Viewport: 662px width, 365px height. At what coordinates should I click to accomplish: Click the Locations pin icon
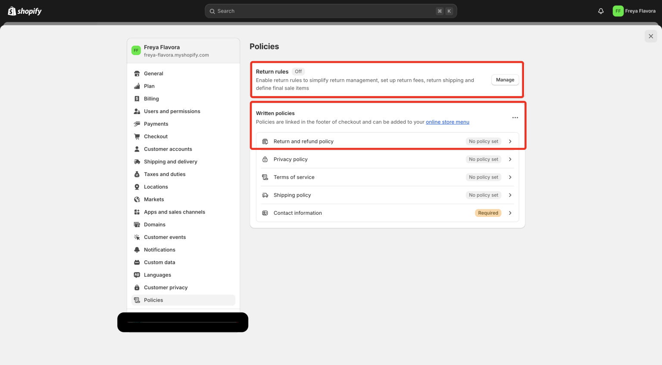(137, 186)
